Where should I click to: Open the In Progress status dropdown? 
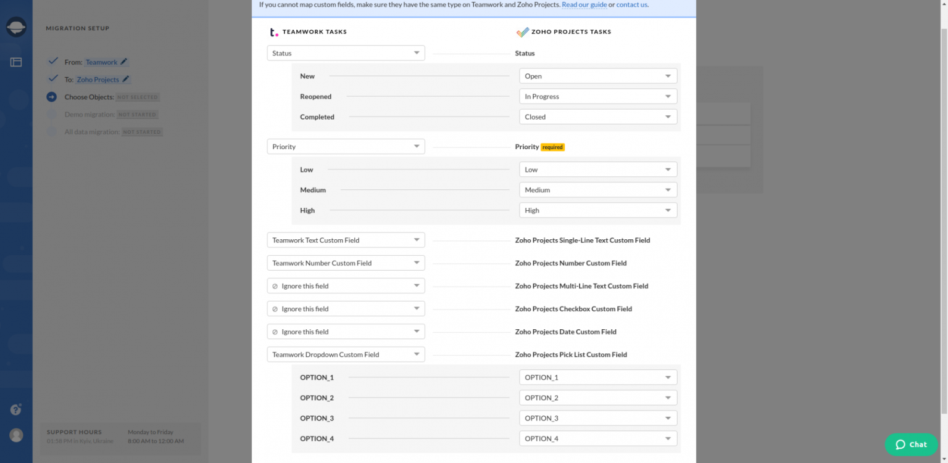pyautogui.click(x=597, y=97)
